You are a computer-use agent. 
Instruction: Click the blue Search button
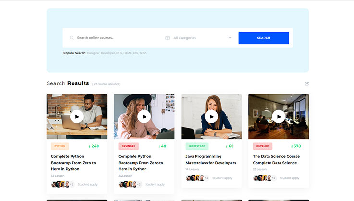click(x=263, y=38)
